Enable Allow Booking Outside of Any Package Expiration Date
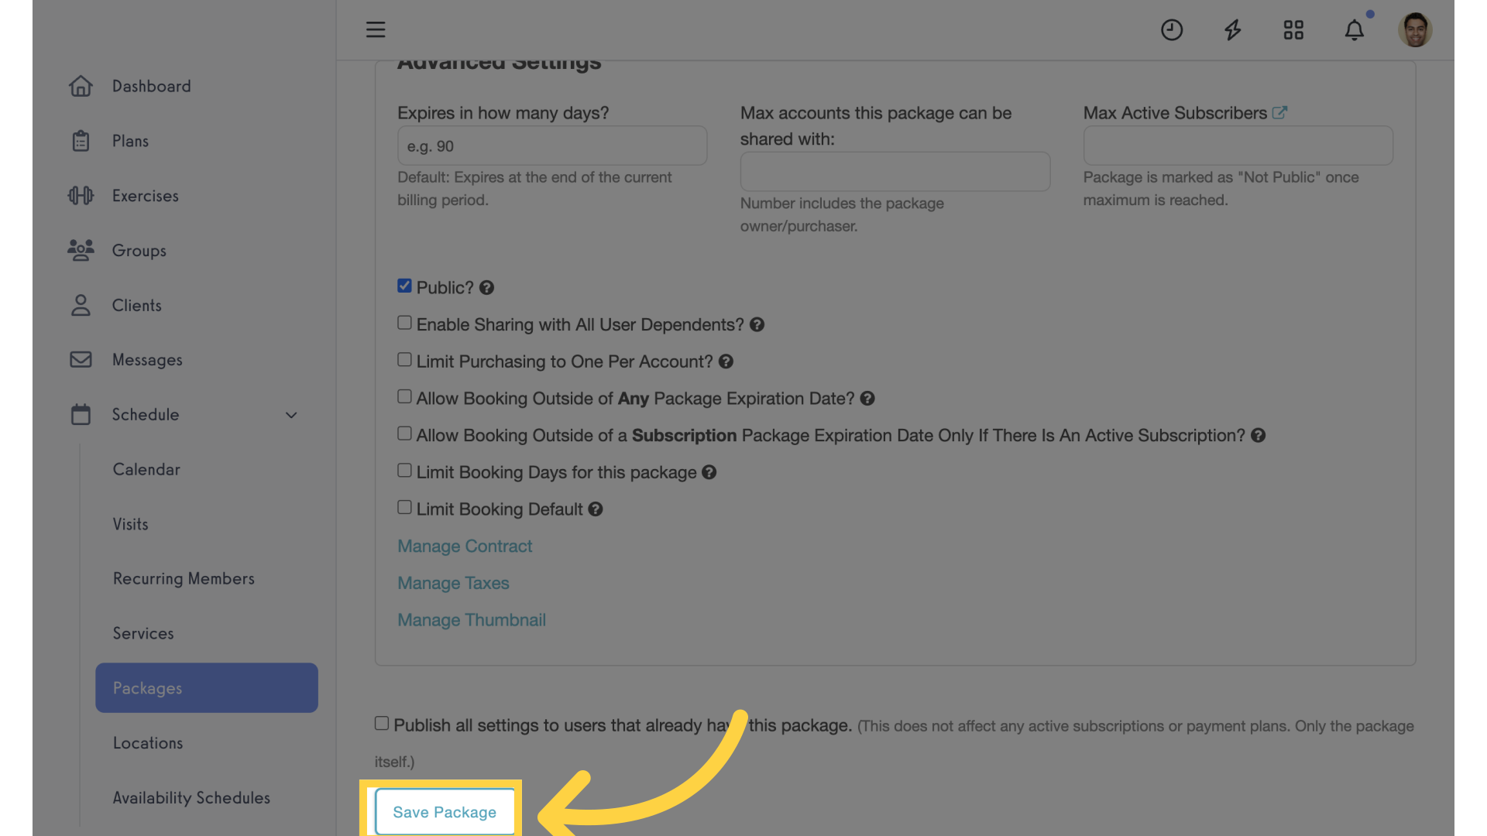The width and height of the screenshot is (1487, 836). tap(404, 397)
